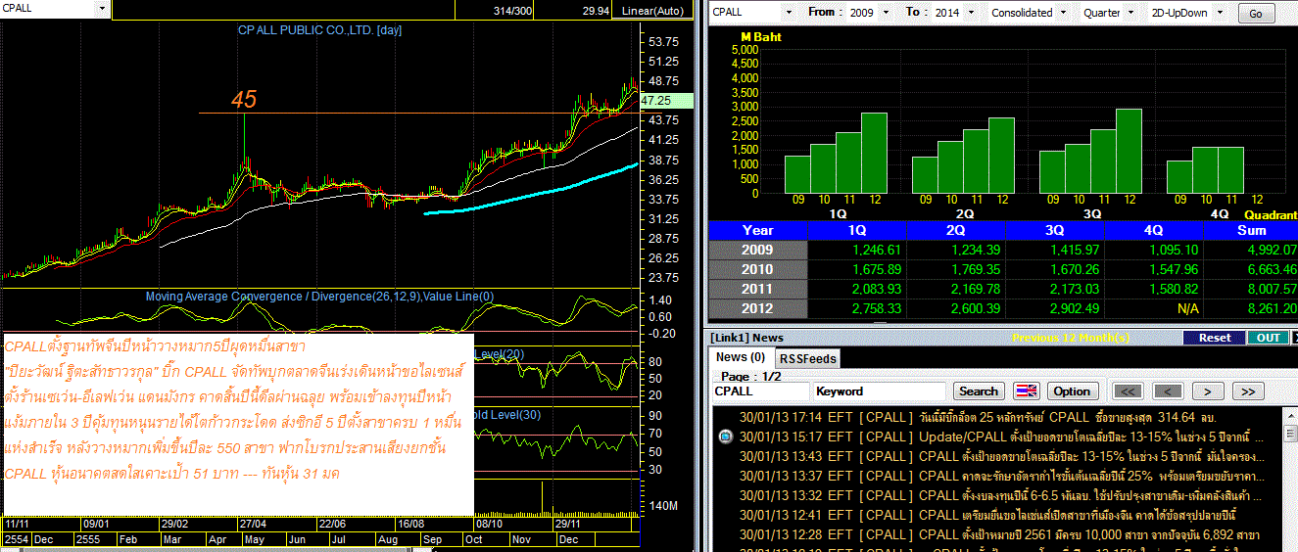1298x552 pixels.
Task: Open the To year 2014 dropdown
Action: coord(971,12)
